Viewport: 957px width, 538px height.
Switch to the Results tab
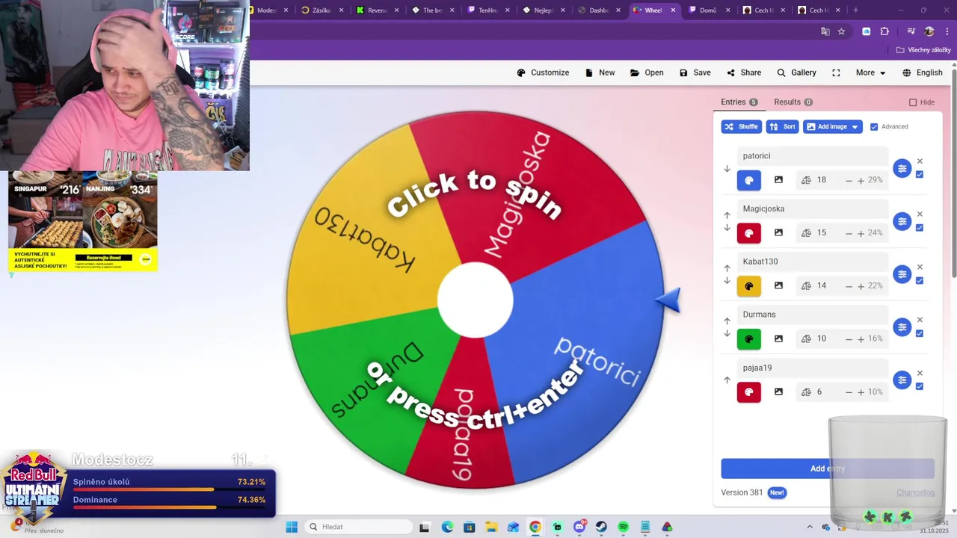click(x=793, y=102)
